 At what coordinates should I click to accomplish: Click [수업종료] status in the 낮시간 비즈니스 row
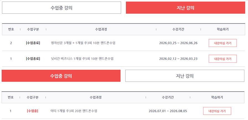(33, 59)
